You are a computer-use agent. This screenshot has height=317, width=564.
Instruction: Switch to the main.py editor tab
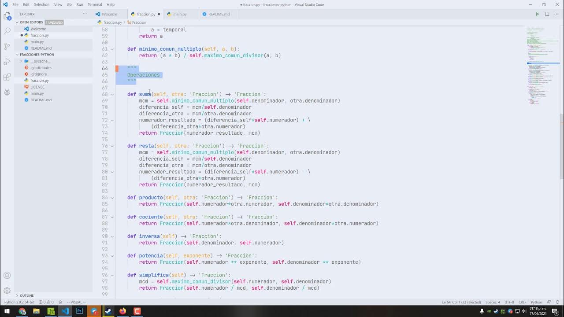pos(180,14)
